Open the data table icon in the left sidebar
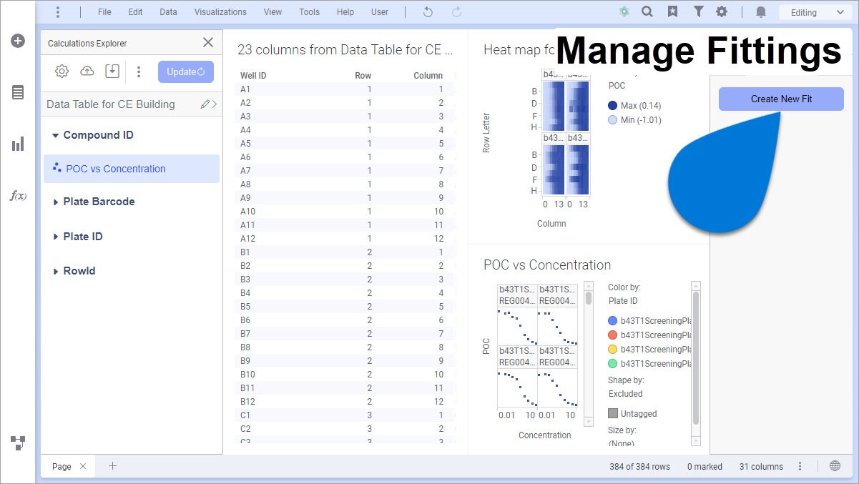 click(x=18, y=92)
